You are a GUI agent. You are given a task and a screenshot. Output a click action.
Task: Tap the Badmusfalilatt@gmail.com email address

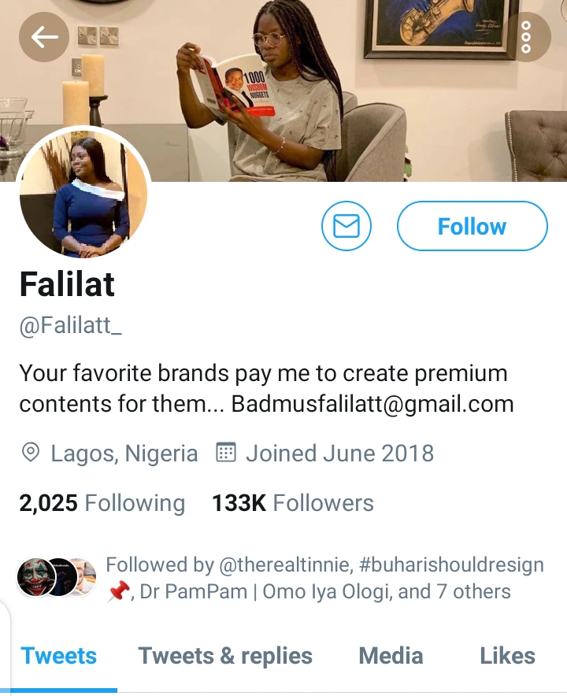click(x=372, y=404)
